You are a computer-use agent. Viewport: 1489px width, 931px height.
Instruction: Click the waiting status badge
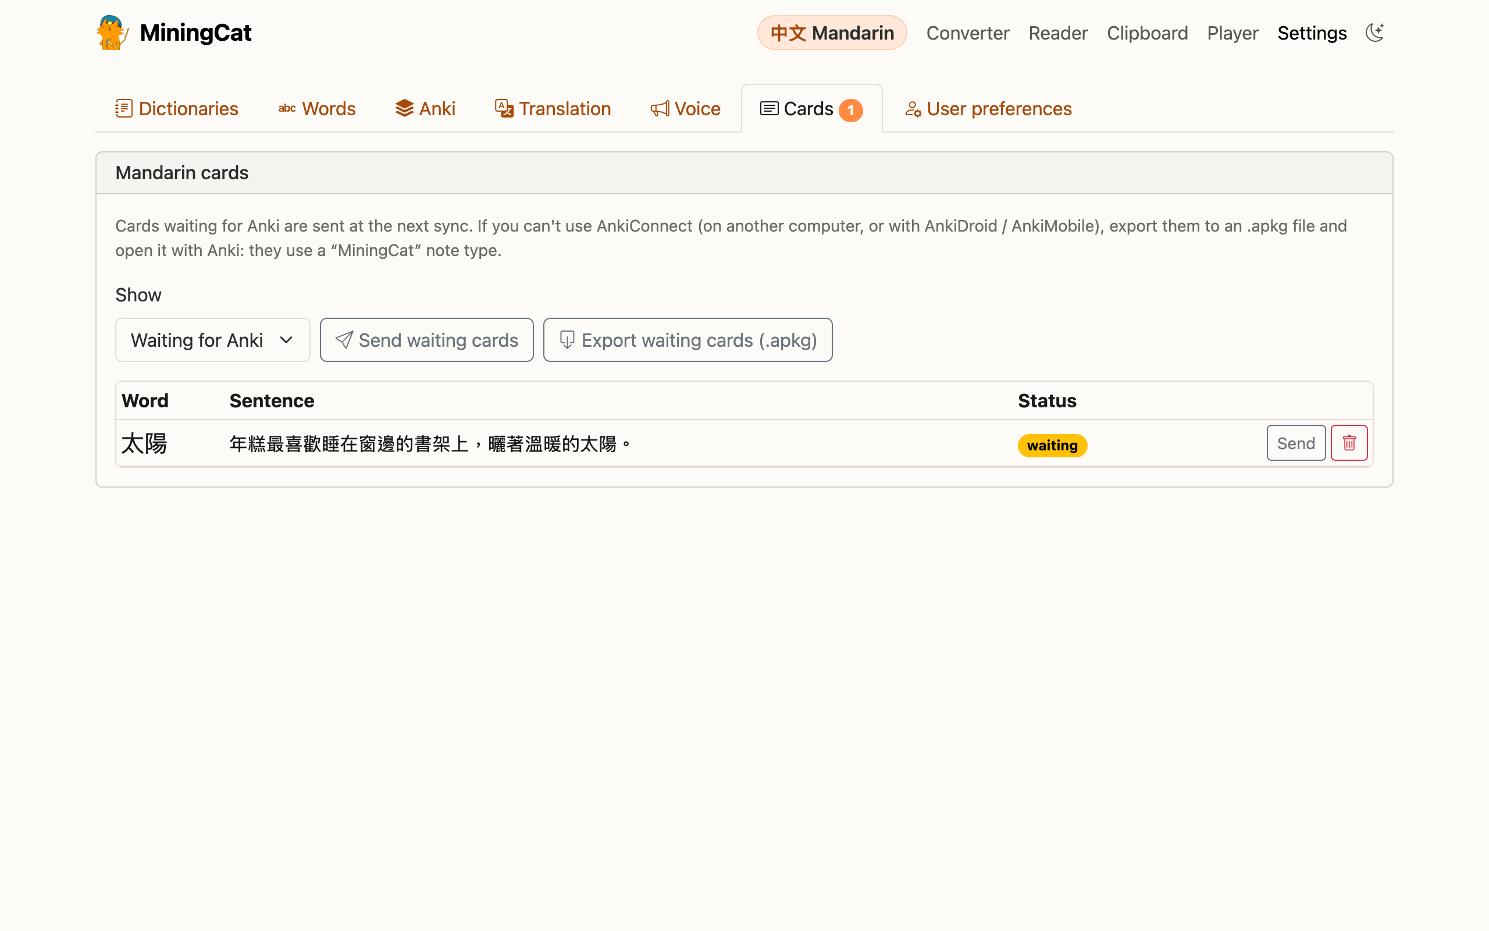point(1052,445)
